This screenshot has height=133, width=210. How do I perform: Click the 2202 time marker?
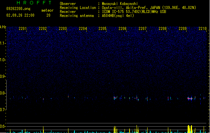pos(43,29)
